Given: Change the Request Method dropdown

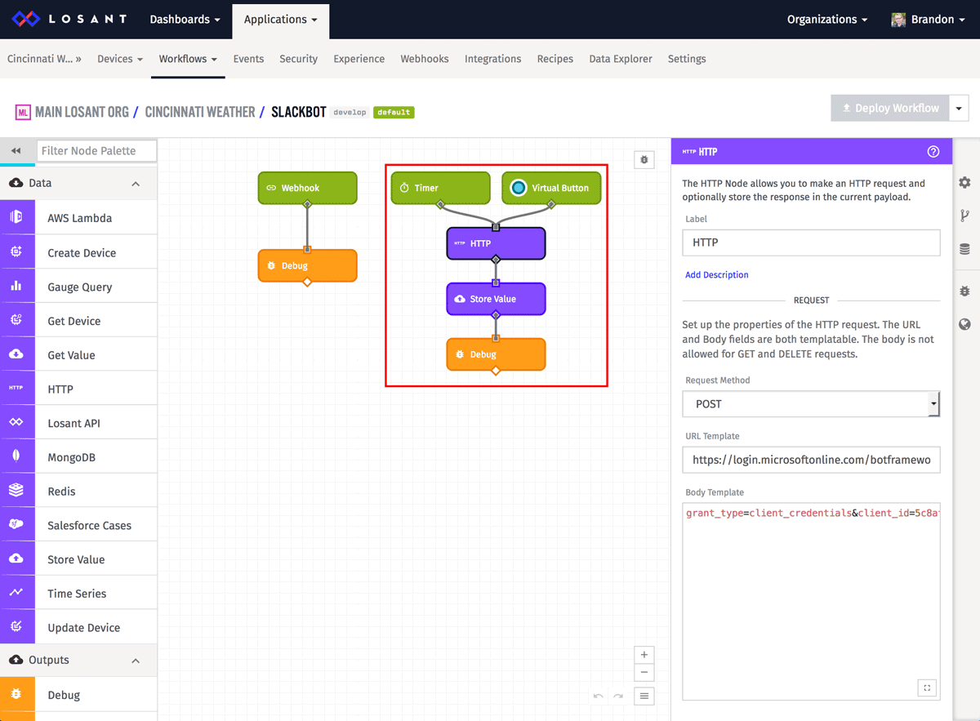Looking at the screenshot, I should pyautogui.click(x=811, y=404).
